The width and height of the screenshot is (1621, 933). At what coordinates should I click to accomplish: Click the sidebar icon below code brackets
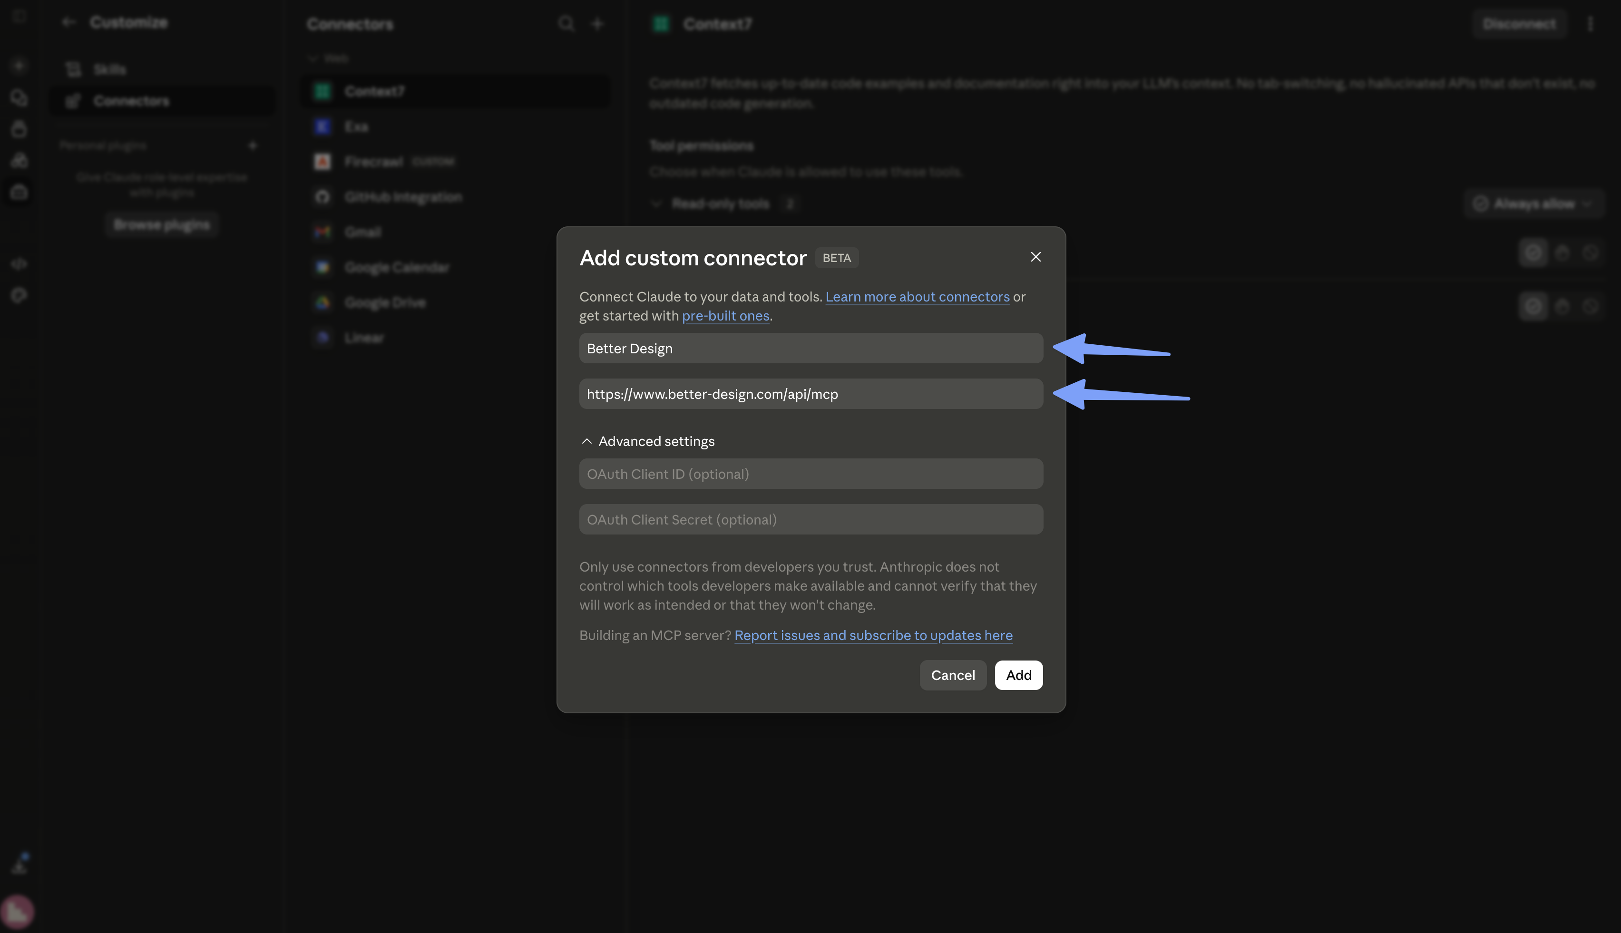pos(19,295)
